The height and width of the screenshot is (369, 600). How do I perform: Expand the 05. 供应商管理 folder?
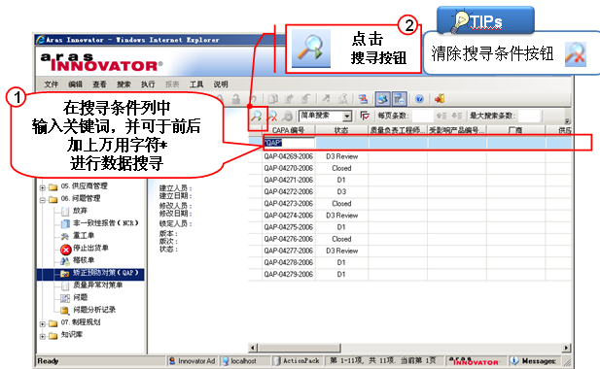(43, 187)
